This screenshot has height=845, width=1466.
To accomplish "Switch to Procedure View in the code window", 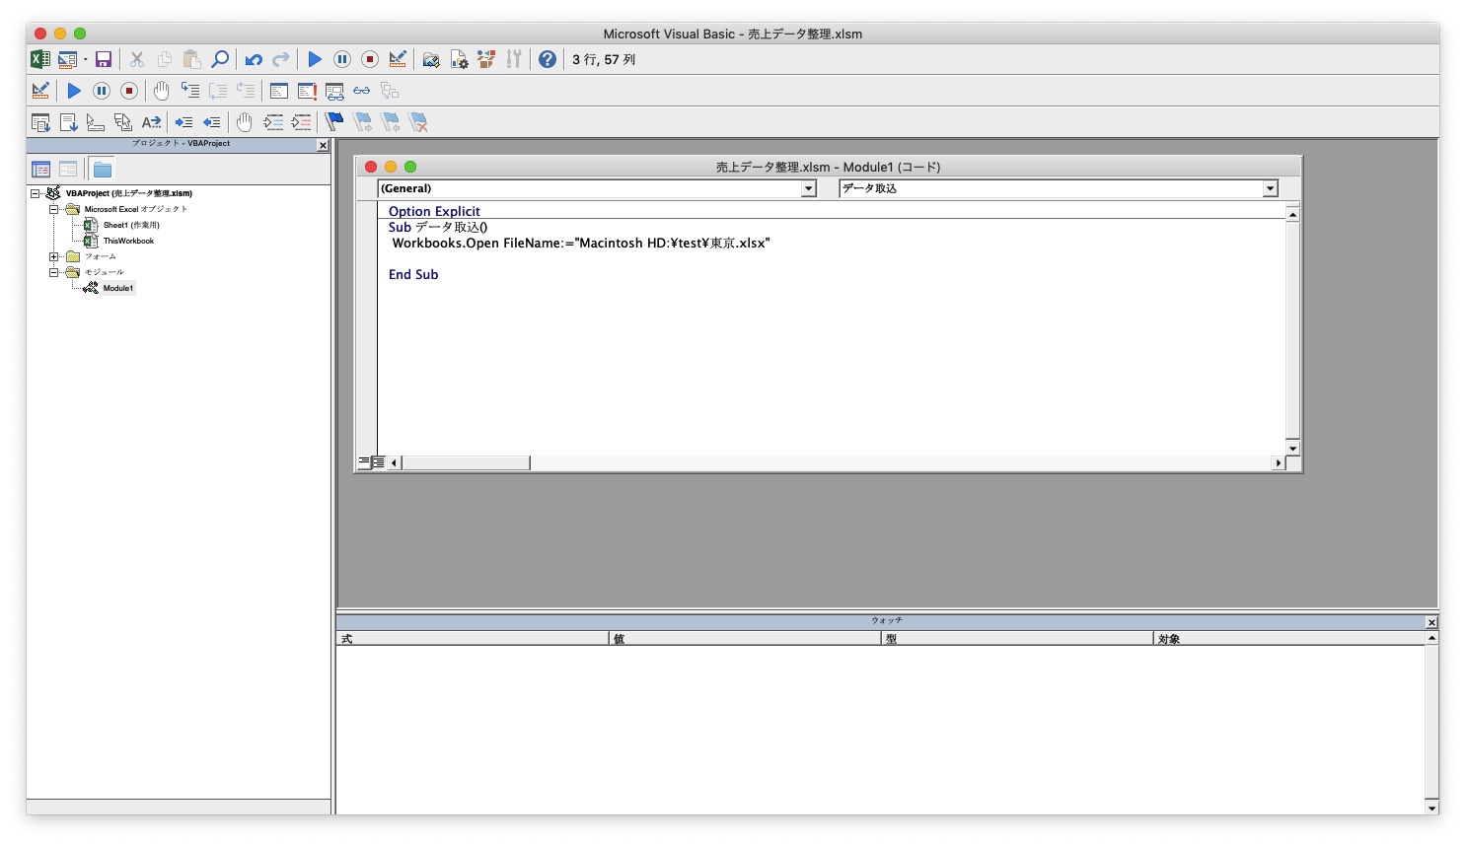I will (x=364, y=462).
